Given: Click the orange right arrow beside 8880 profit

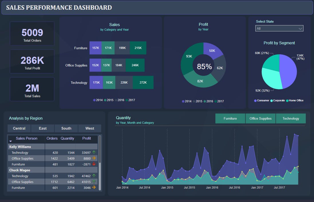Looking at the screenshot, I should click(x=94, y=158).
